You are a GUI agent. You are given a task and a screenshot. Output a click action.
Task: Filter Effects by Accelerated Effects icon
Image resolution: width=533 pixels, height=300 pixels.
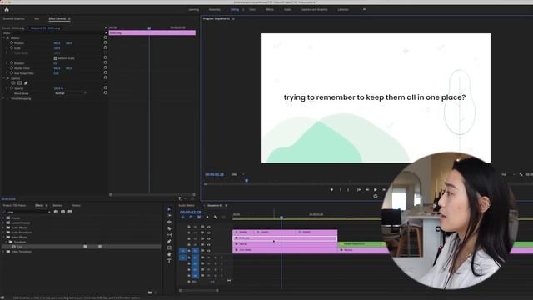coord(56,212)
